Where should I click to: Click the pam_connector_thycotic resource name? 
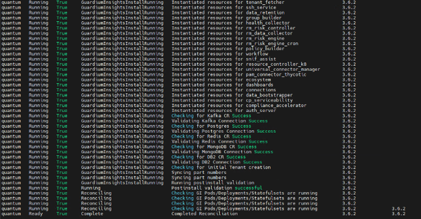pos(276,75)
